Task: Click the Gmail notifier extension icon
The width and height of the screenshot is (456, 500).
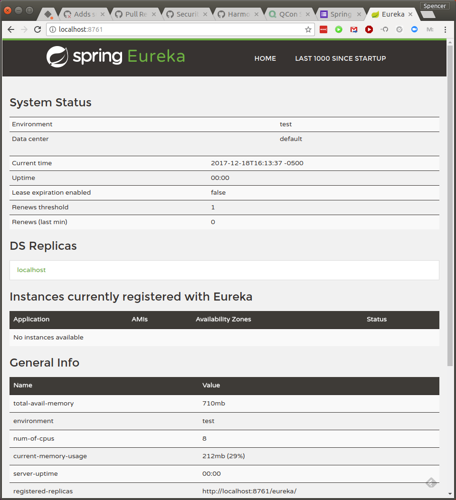Action: coord(354,29)
